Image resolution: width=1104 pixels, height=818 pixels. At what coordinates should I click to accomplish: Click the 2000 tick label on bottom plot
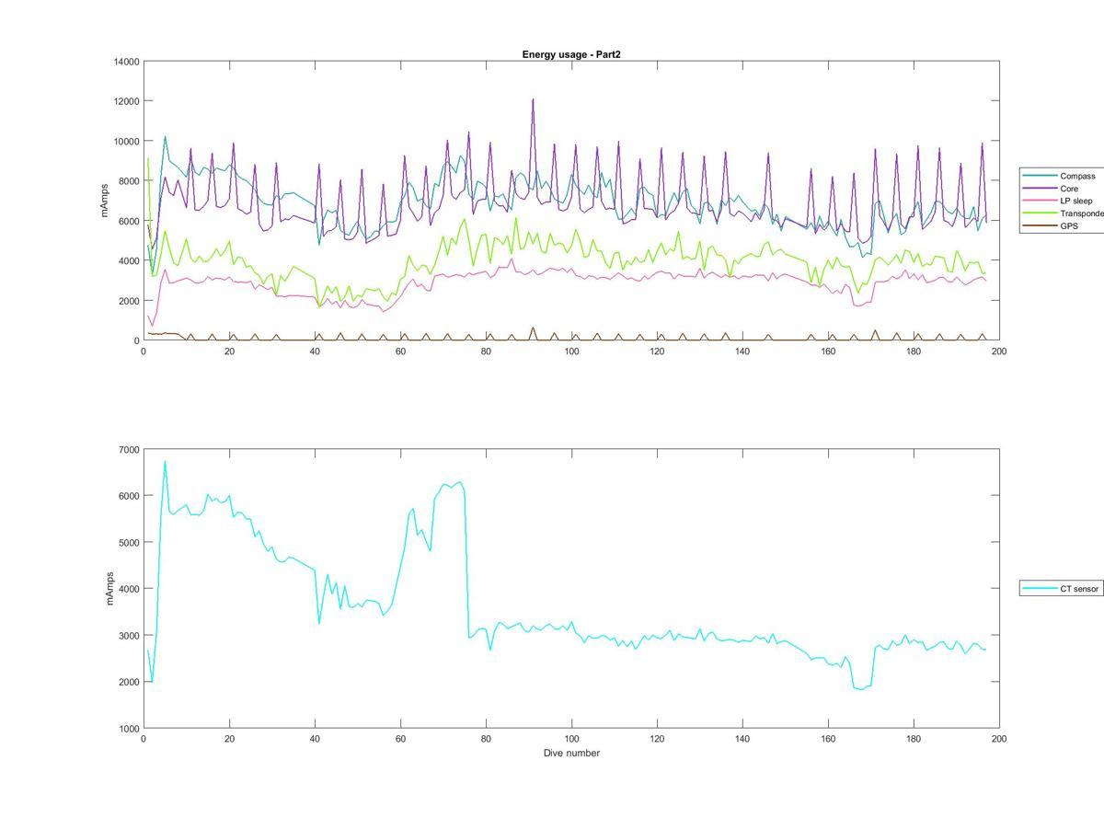129,682
